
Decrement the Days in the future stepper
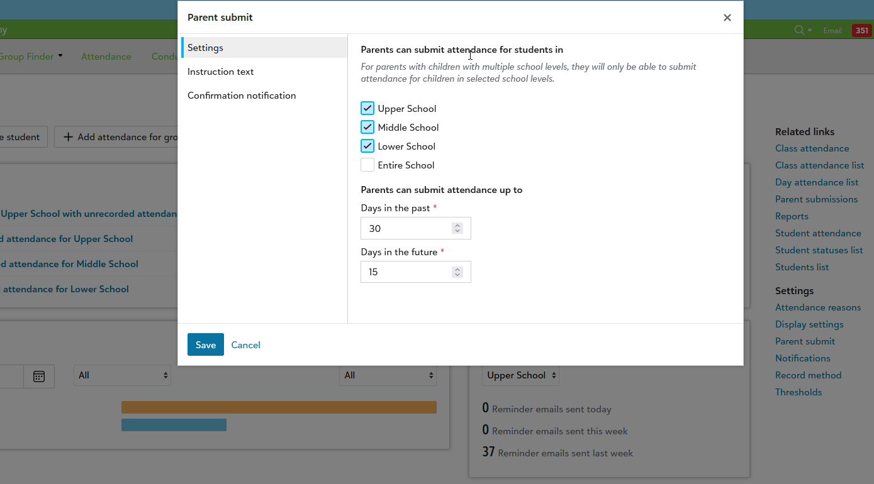point(457,275)
